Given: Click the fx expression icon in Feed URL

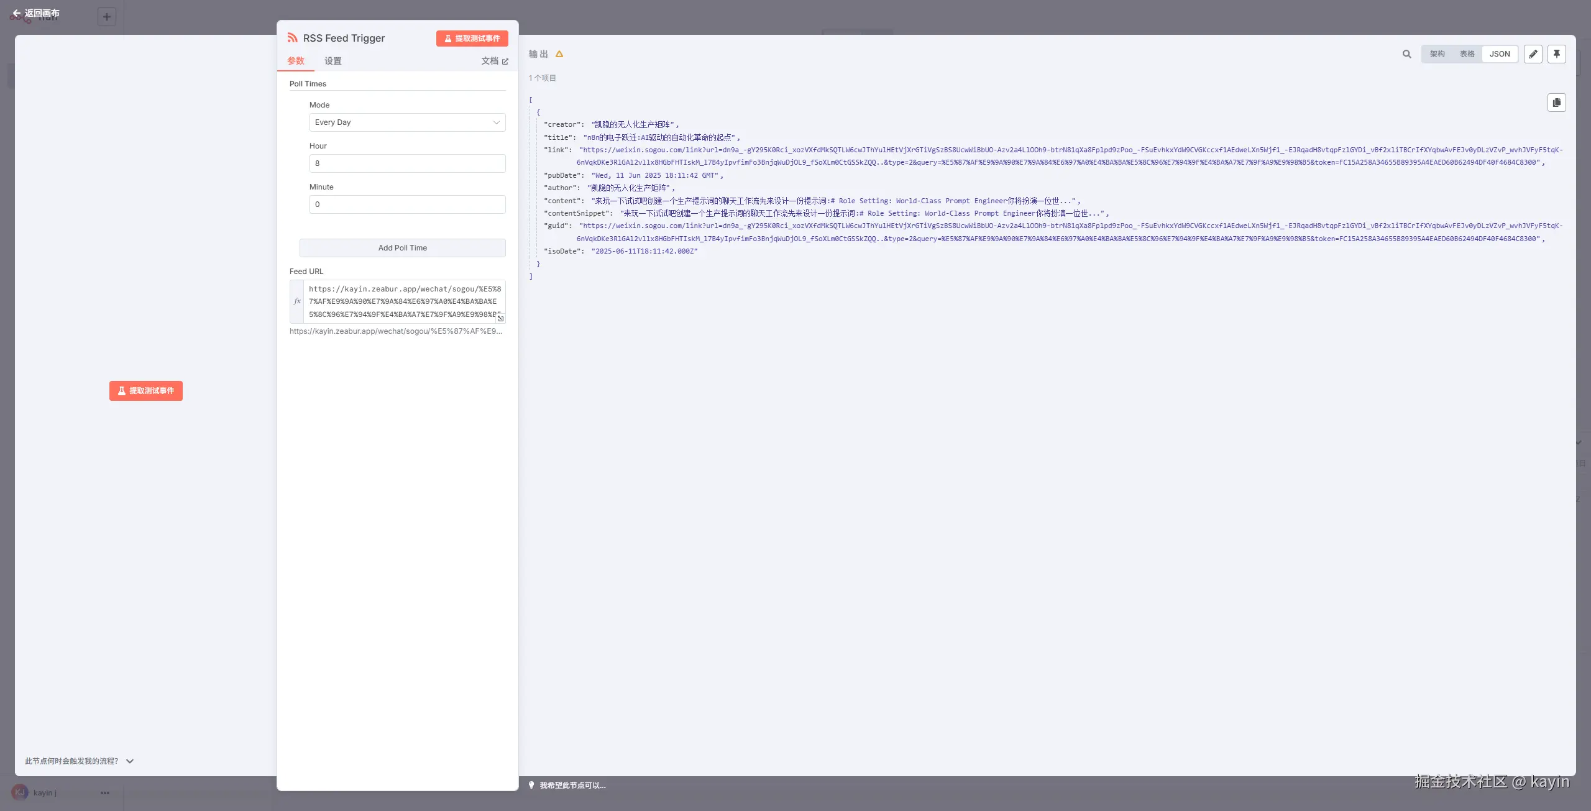Looking at the screenshot, I should 297,301.
